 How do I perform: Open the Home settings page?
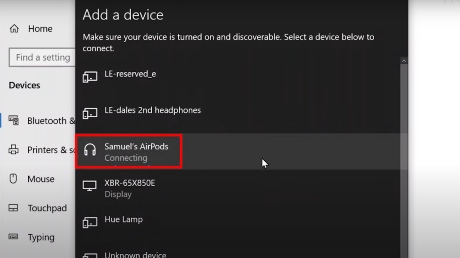(40, 29)
